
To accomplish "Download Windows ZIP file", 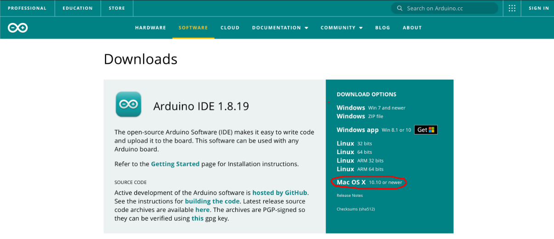I will click(360, 116).
